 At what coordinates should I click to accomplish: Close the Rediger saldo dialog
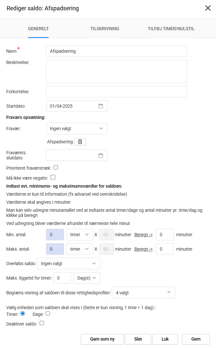(x=208, y=8)
